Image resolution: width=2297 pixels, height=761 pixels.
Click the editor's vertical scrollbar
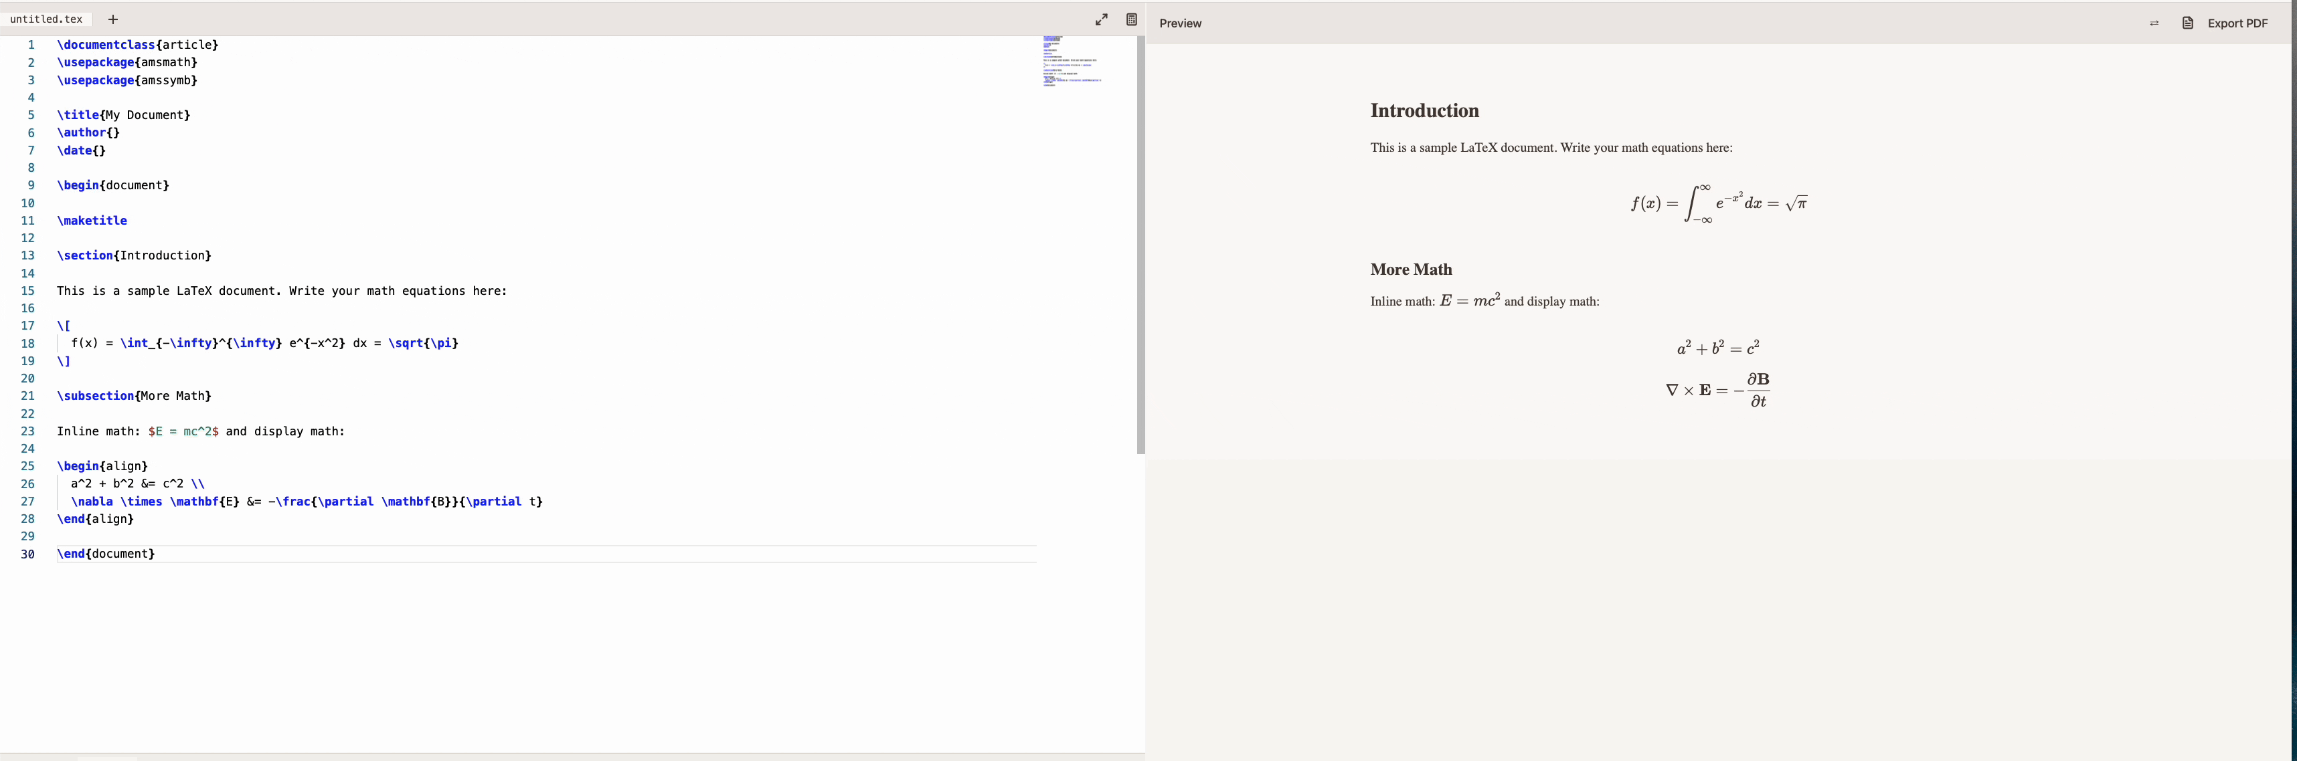(x=1140, y=241)
